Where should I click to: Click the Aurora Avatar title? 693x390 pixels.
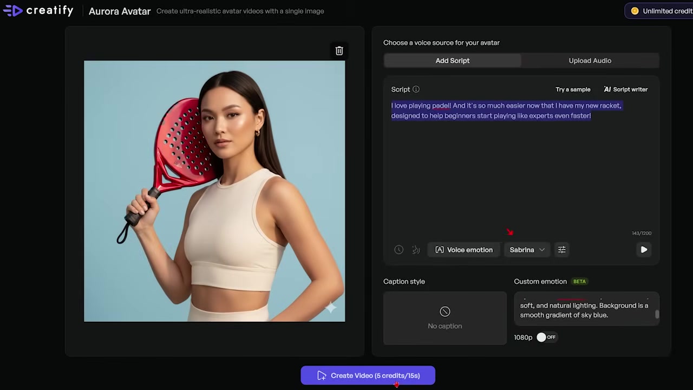120,11
